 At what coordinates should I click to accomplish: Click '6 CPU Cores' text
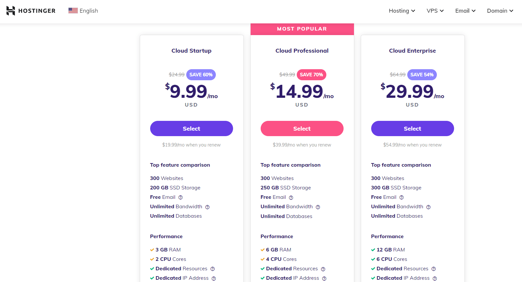click(392, 259)
